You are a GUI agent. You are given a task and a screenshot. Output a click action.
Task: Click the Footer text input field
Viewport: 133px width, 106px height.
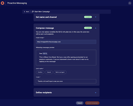[66, 81]
